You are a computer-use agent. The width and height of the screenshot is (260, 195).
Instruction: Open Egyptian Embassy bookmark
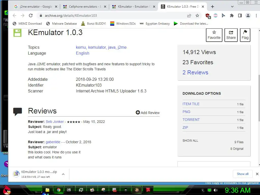pos(155,24)
